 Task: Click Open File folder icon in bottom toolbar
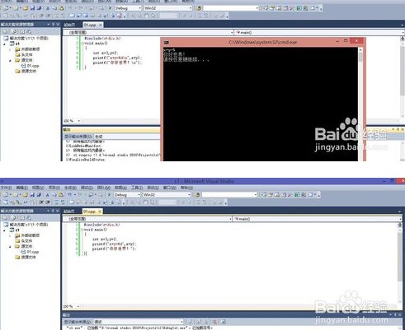pyautogui.click(x=26, y=195)
